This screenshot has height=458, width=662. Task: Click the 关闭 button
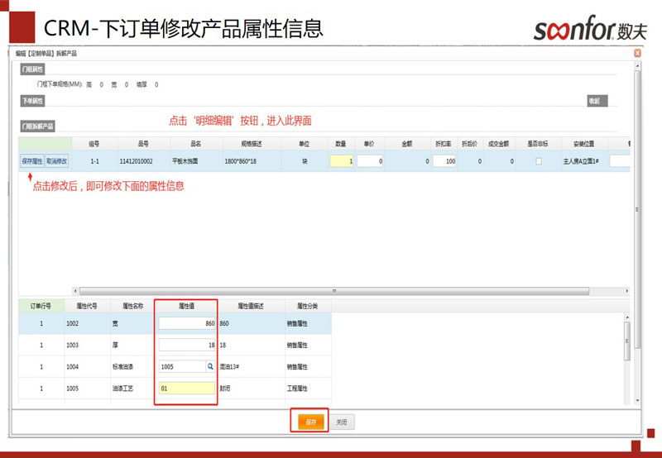[x=342, y=422]
